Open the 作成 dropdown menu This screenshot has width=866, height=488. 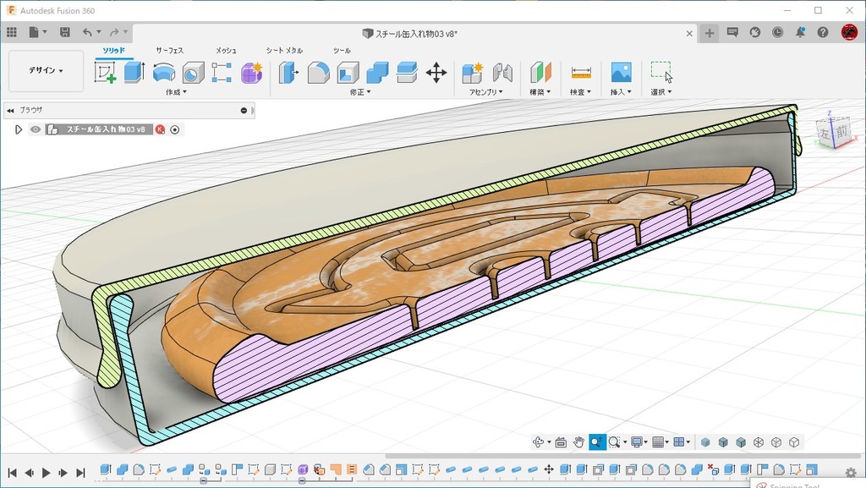click(177, 92)
